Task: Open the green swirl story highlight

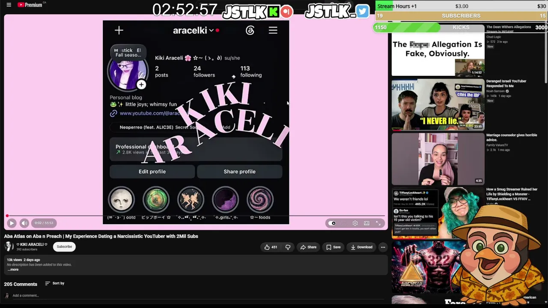Action: [156, 200]
